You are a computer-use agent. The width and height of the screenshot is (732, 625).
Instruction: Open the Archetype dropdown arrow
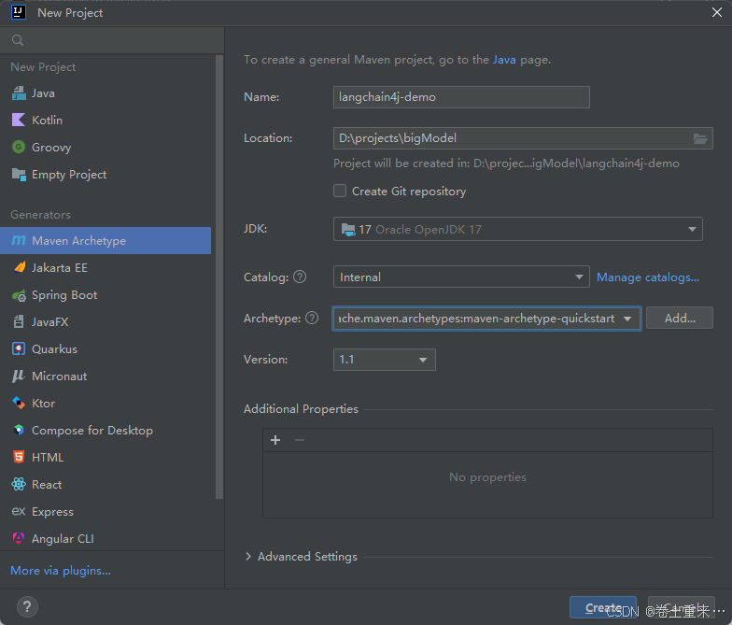(x=627, y=319)
